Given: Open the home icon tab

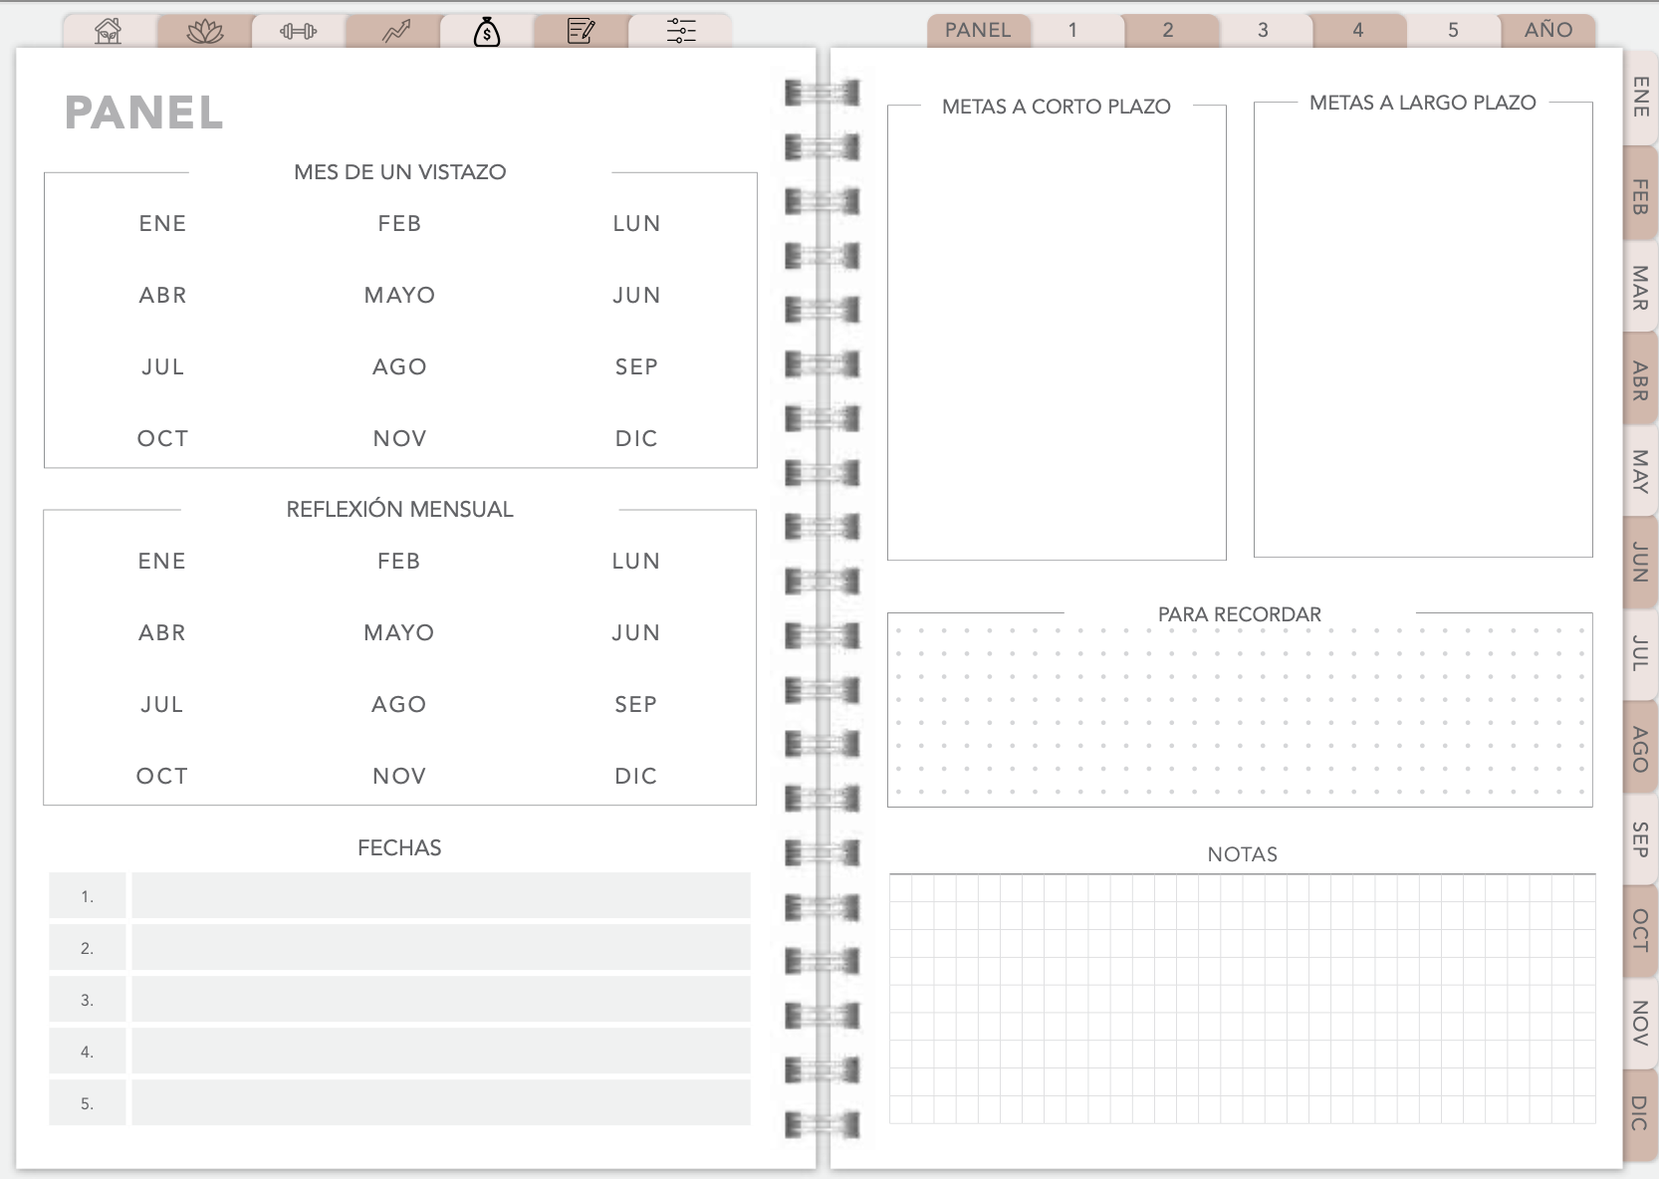Looking at the screenshot, I should [109, 32].
